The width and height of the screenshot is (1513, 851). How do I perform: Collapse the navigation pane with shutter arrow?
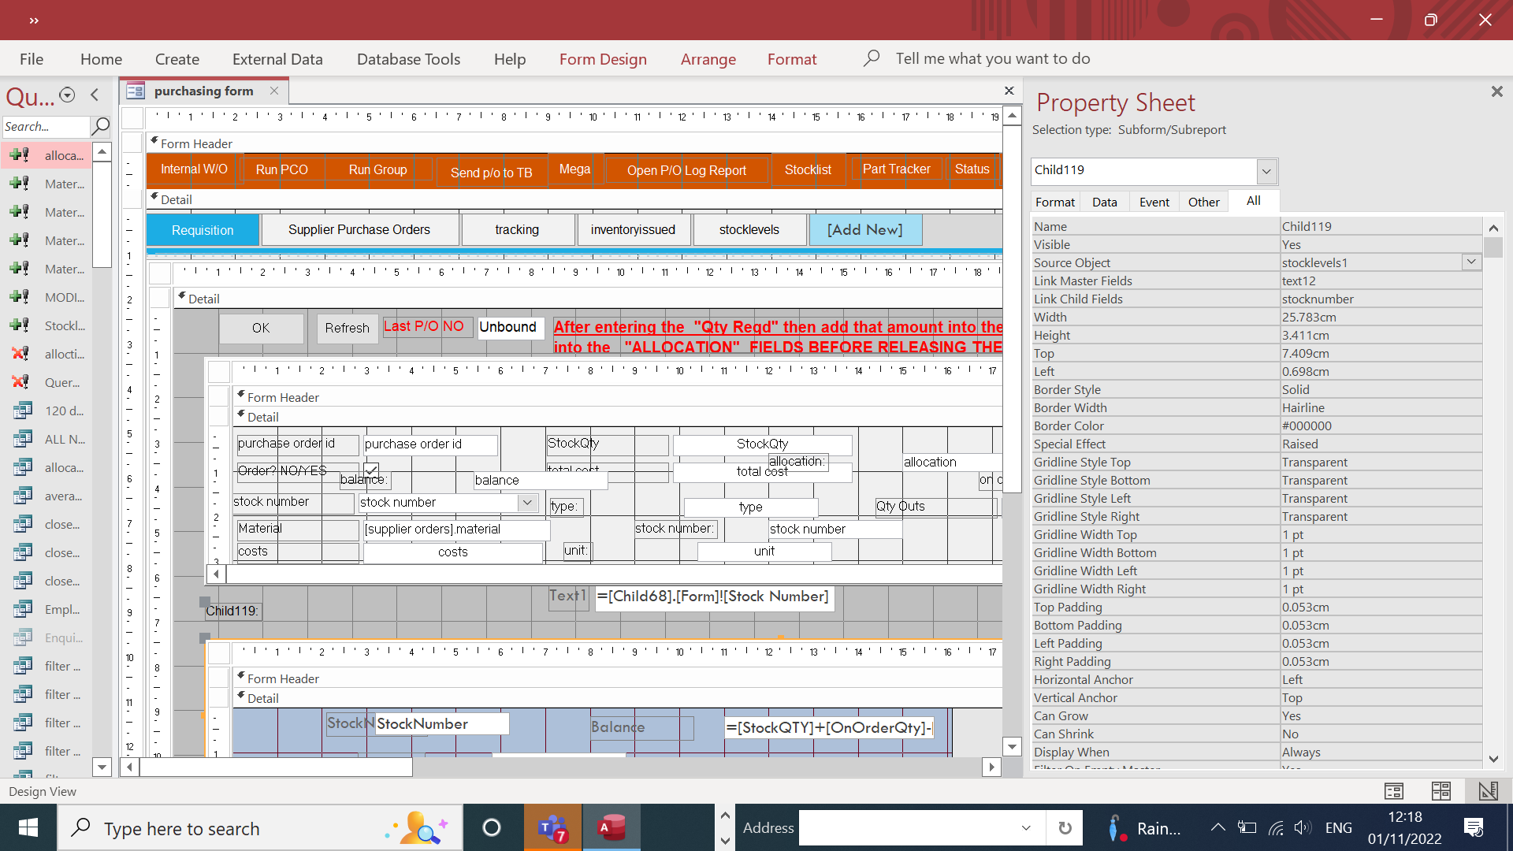95,95
